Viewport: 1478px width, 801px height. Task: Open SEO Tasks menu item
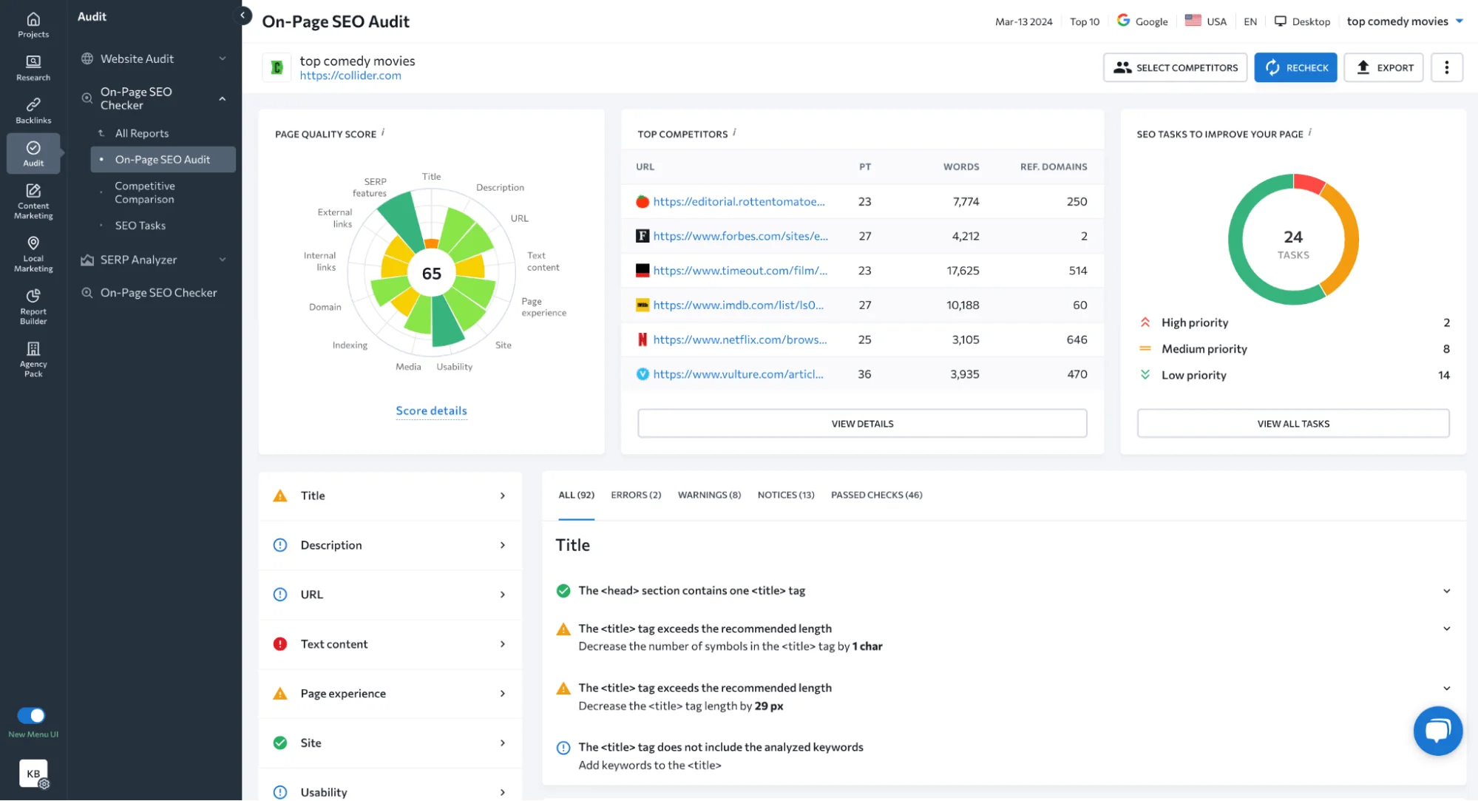[140, 226]
